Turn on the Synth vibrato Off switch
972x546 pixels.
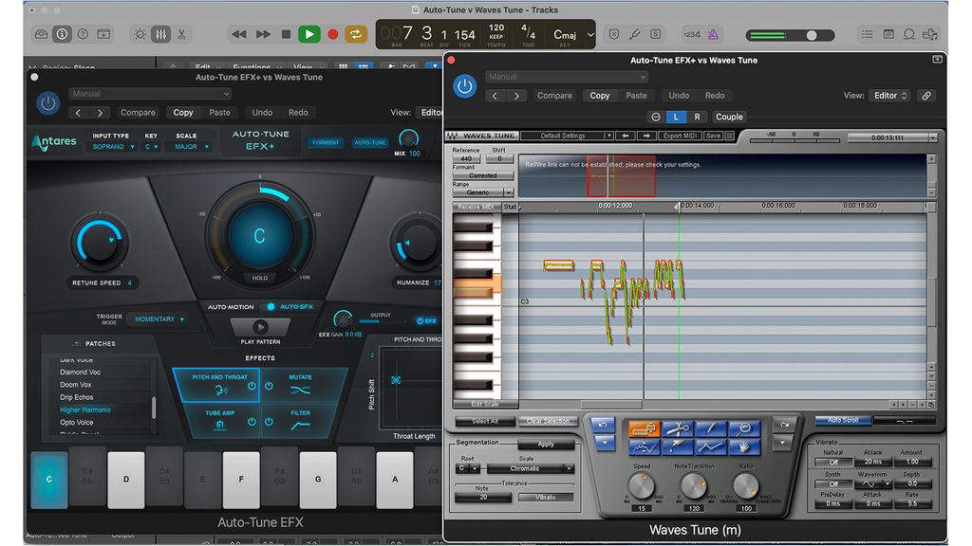(833, 483)
